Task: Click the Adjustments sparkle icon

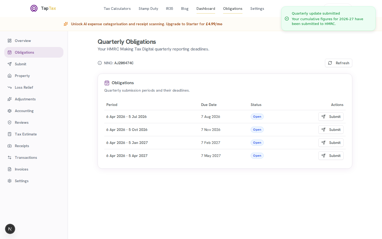Action: coord(10,99)
